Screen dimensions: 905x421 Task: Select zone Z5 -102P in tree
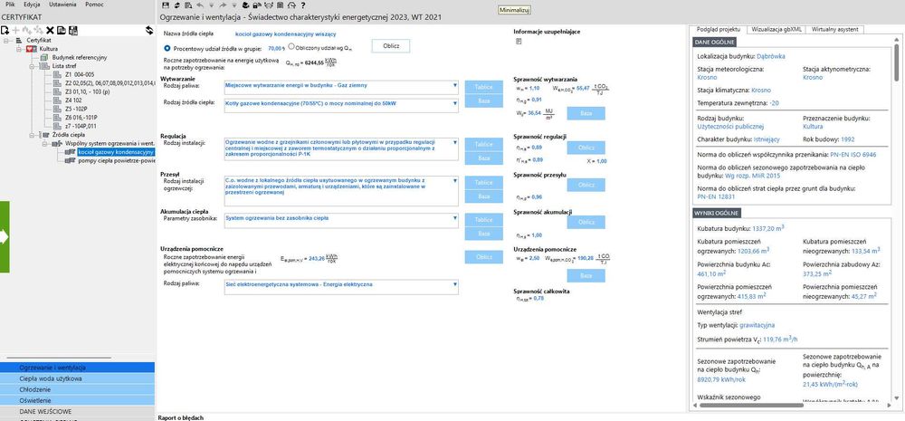click(77, 108)
